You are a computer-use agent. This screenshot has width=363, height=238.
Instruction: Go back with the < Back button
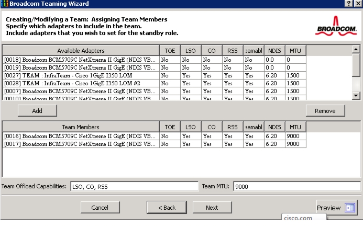[167, 208]
